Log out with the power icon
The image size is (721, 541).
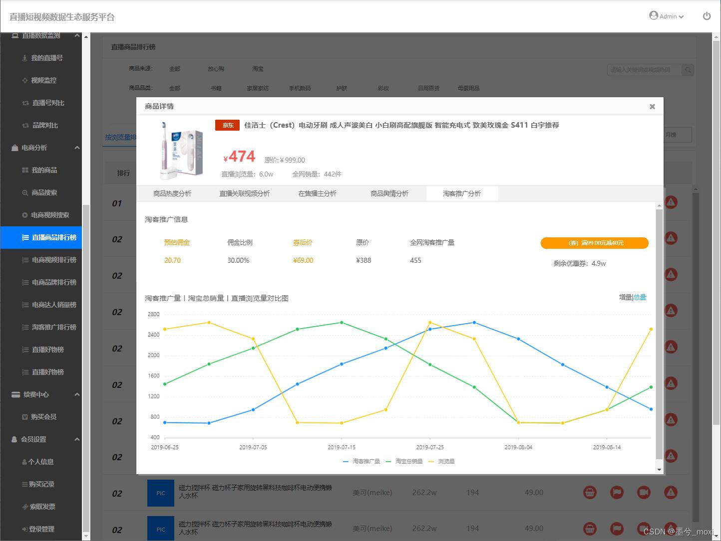point(707,16)
